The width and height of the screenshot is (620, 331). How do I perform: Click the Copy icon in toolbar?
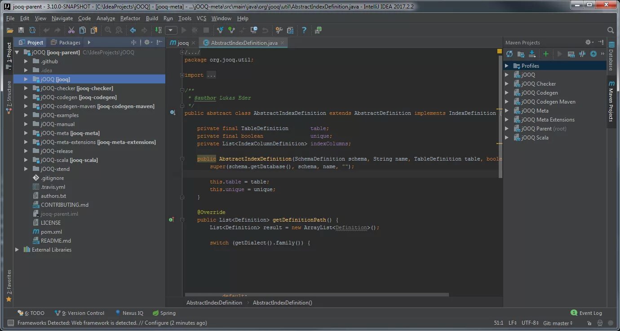click(83, 30)
